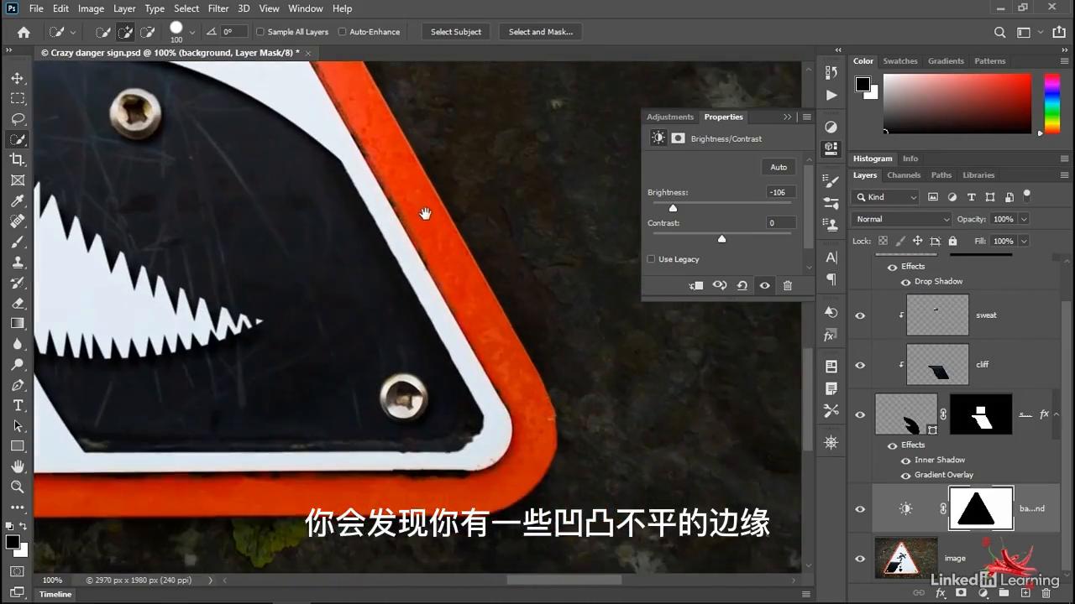Click the Select Subject button
This screenshot has height=604, width=1075.
click(x=456, y=32)
